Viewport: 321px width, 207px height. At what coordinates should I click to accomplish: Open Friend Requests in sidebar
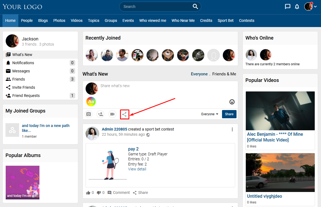[x=40, y=96]
